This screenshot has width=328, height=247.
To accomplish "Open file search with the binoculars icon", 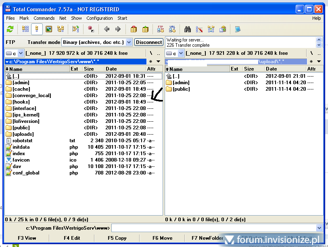I will (188, 29).
